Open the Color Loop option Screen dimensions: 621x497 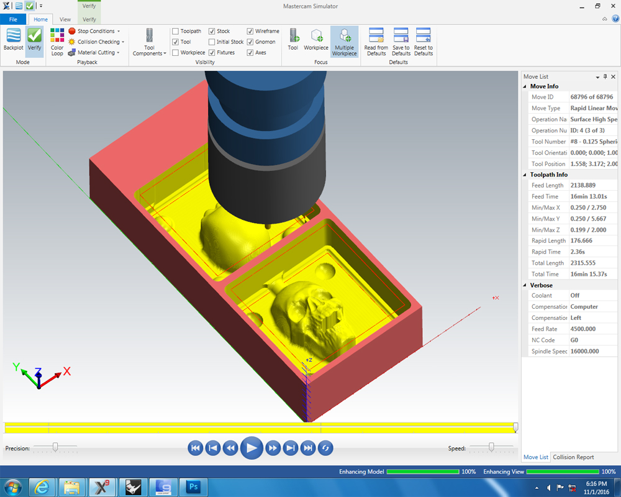[57, 42]
